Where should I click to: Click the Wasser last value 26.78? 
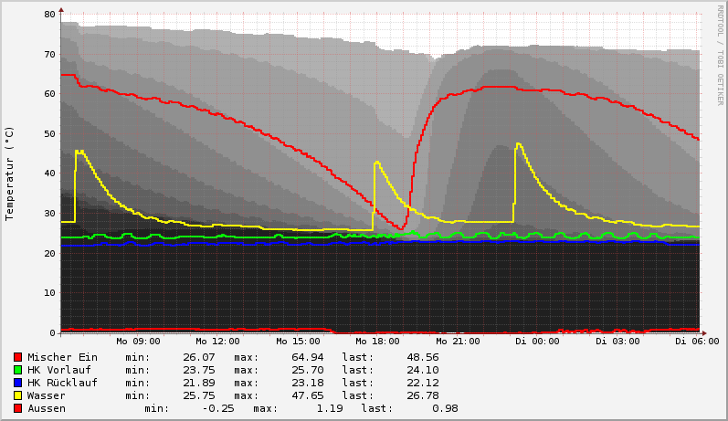coord(420,395)
